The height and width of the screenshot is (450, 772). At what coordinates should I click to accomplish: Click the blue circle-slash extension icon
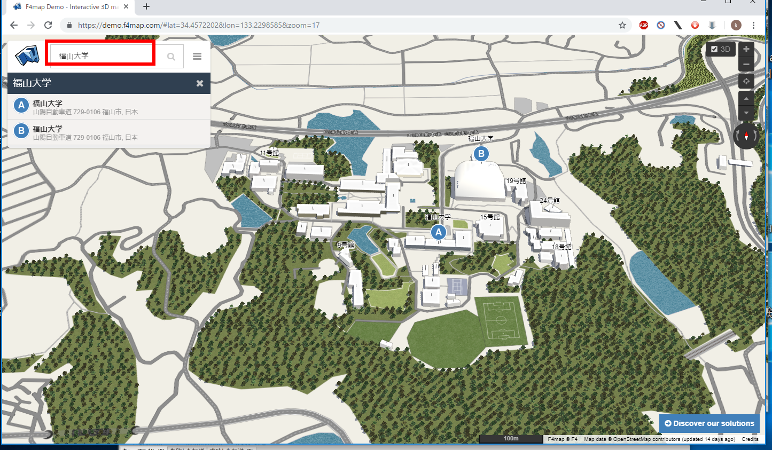(x=661, y=25)
